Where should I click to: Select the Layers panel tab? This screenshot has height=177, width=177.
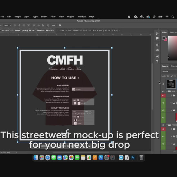(x=165, y=66)
